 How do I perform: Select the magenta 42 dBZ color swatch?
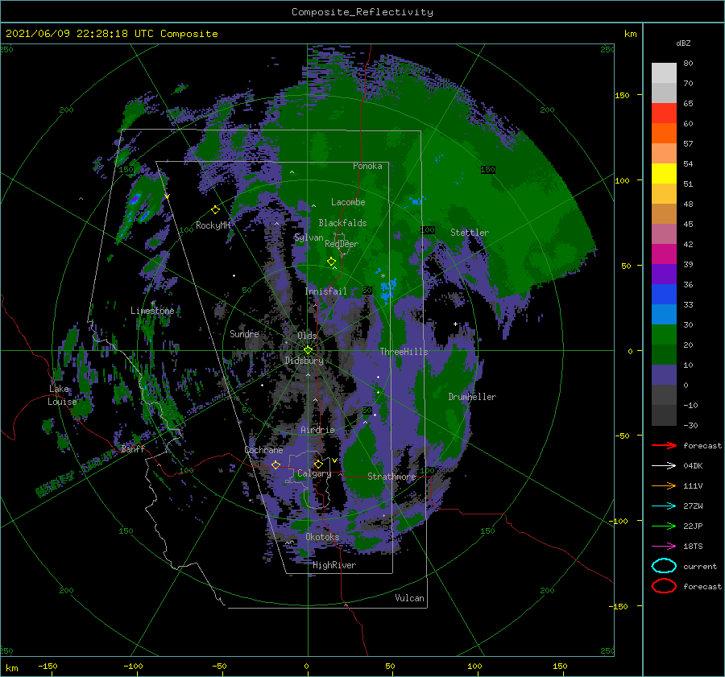tap(664, 254)
